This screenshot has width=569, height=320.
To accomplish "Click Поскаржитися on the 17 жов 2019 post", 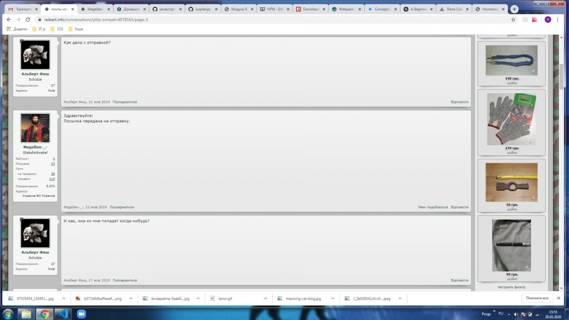I will (125, 280).
